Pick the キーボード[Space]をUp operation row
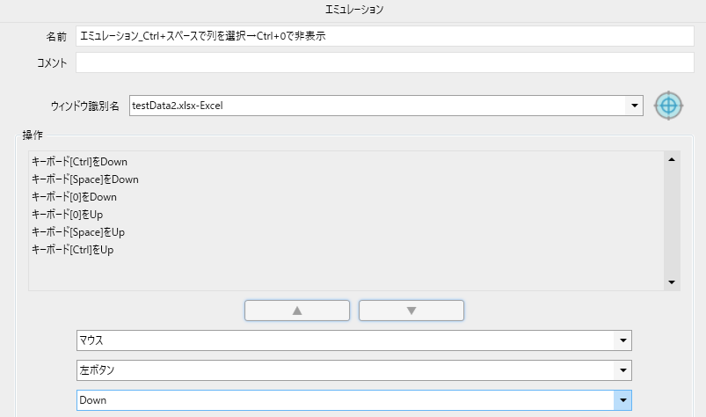Image resolution: width=706 pixels, height=417 pixels. 79,232
